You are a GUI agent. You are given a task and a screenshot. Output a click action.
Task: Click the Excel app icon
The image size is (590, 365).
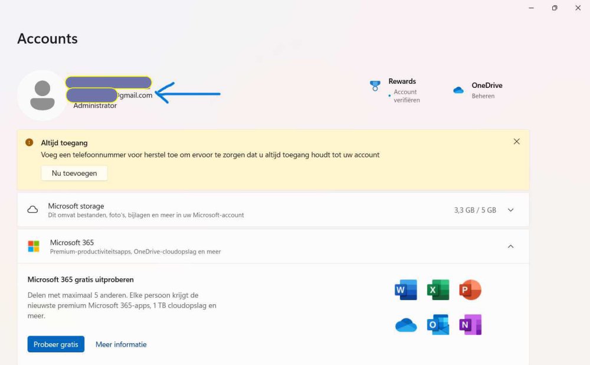click(x=438, y=290)
